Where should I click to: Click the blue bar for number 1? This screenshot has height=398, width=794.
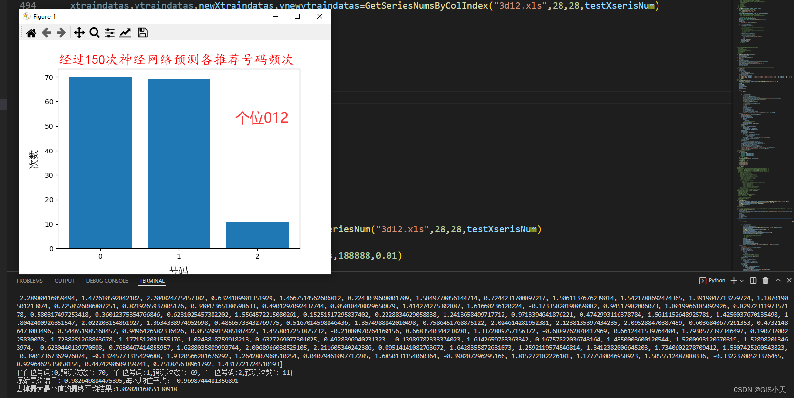(179, 164)
